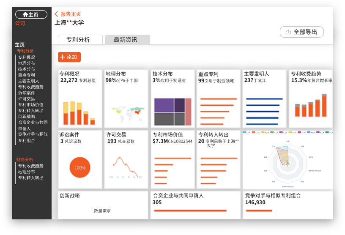Select 专利概况 in the sidebar
The image size is (345, 235).
pyautogui.click(x=27, y=57)
